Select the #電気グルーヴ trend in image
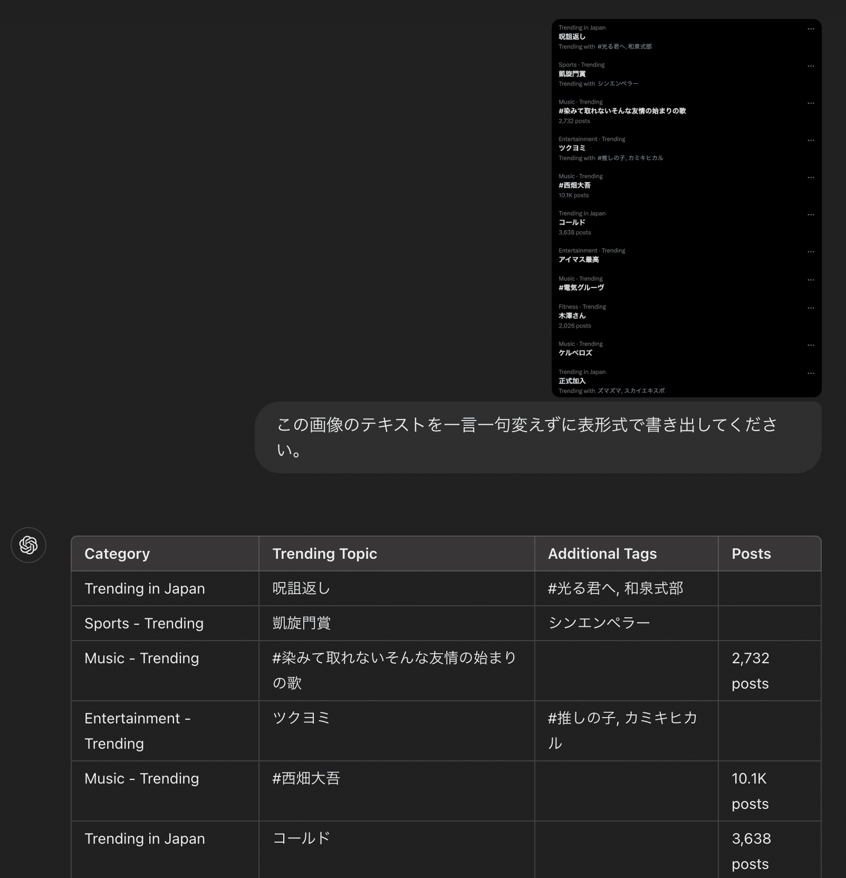This screenshot has height=878, width=846. [581, 288]
